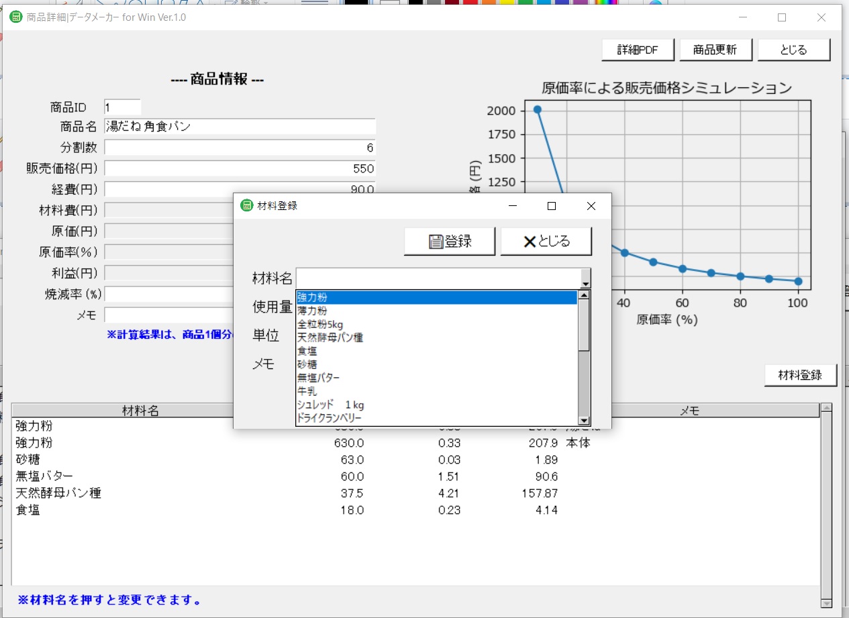Click the 詳細PDF button
This screenshot has width=849, height=618.
pos(638,50)
